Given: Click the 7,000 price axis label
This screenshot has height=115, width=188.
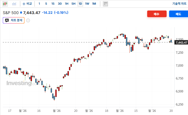Looking at the screenshot, I should pyautogui.click(x=179, y=66).
